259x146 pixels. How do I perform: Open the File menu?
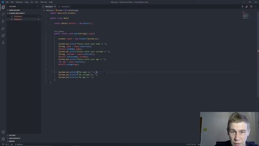click(x=7, y=2)
